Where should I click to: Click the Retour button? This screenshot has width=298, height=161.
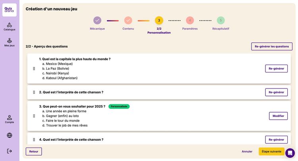(x=34, y=151)
